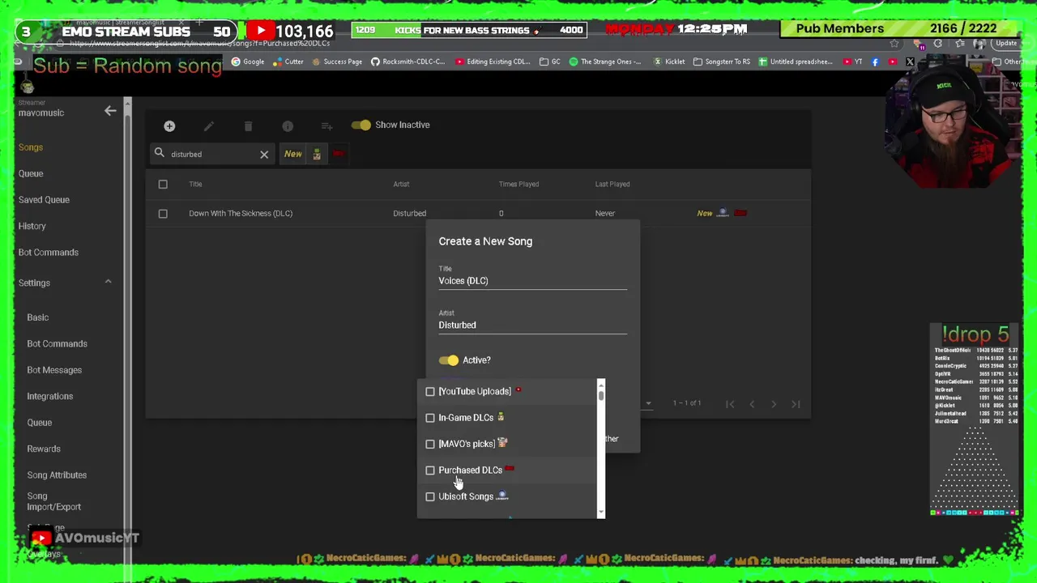Screen dimensions: 1037x583
Task: Check the [MAVO's picks] attribute
Action: 430,444
